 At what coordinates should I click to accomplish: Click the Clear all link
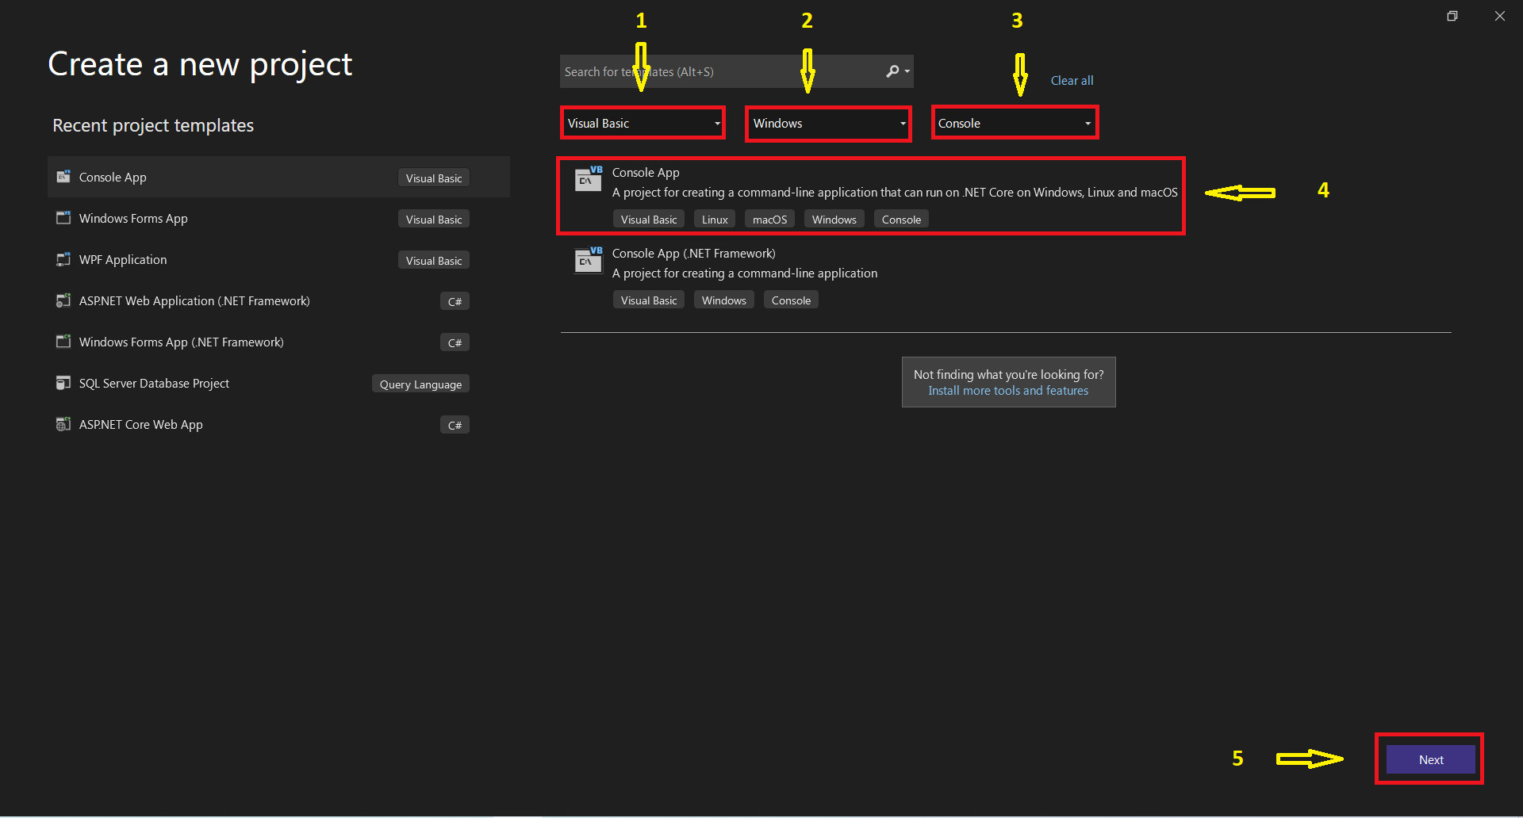click(1071, 80)
